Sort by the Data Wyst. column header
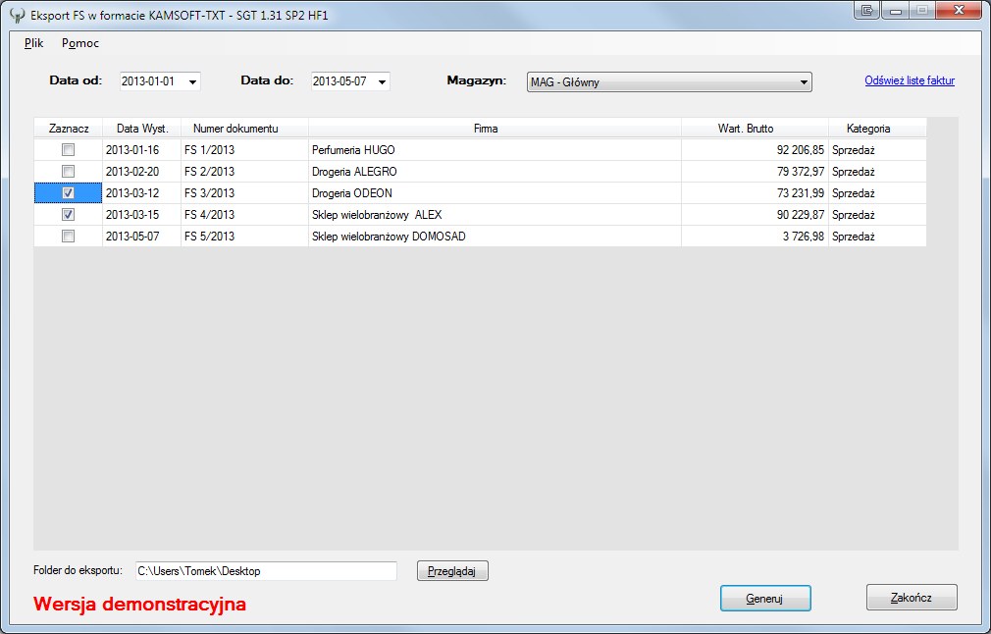991x634 pixels. click(x=141, y=128)
